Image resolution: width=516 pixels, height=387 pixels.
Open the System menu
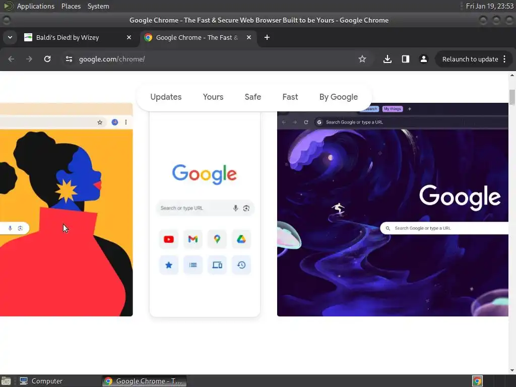click(98, 6)
